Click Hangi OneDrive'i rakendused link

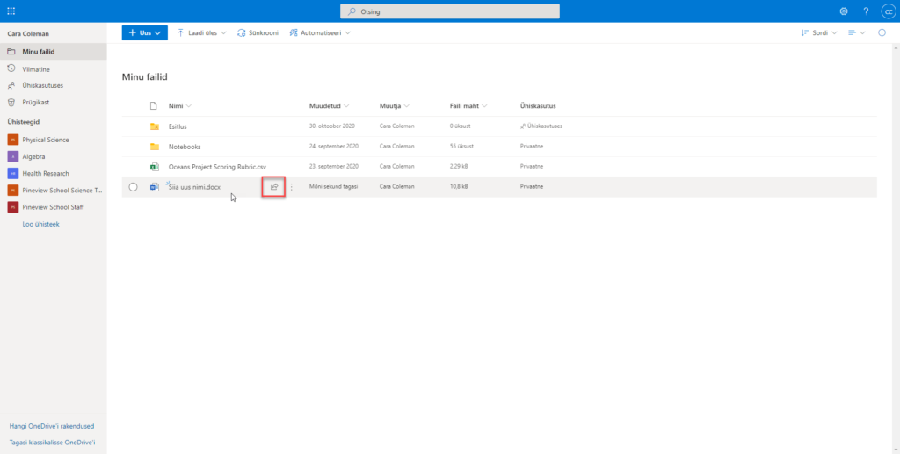point(51,426)
